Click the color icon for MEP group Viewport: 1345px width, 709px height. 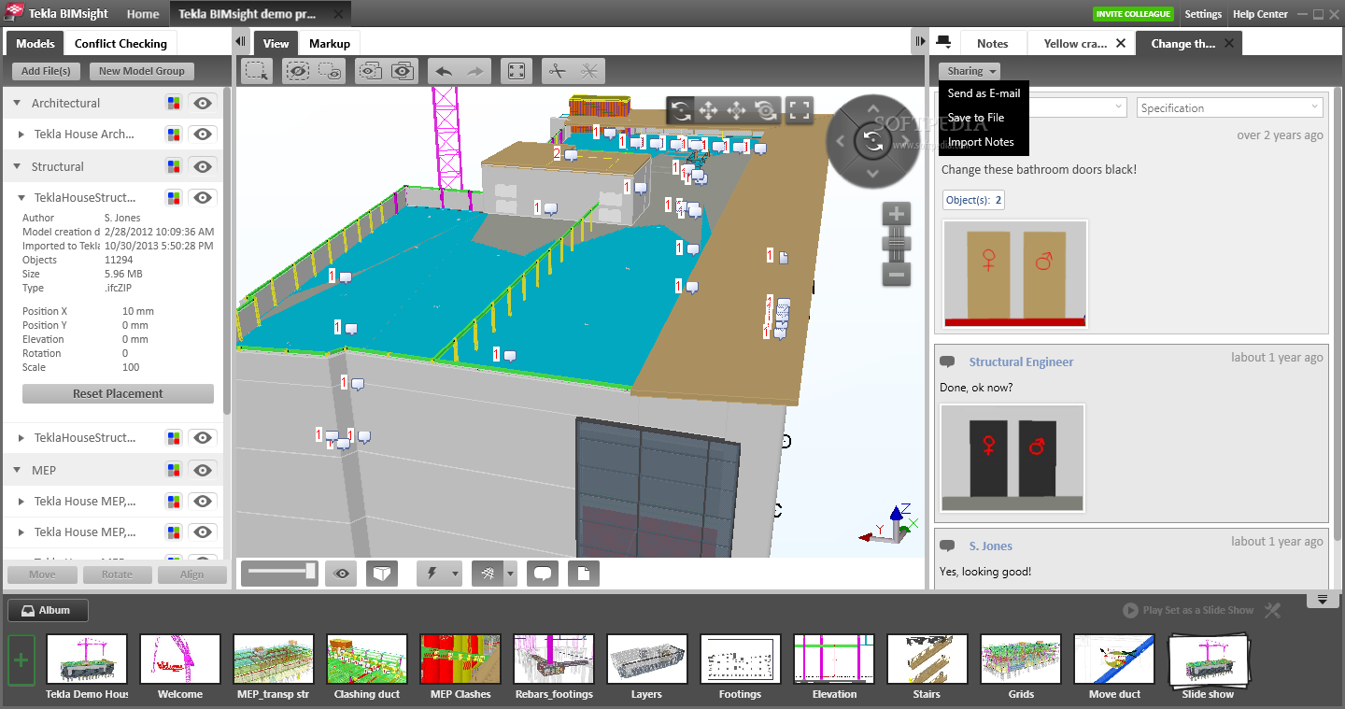tap(173, 470)
